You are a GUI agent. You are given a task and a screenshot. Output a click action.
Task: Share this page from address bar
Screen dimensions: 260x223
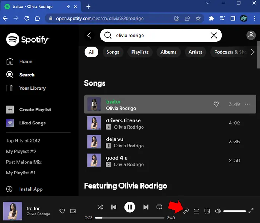coord(187,18)
